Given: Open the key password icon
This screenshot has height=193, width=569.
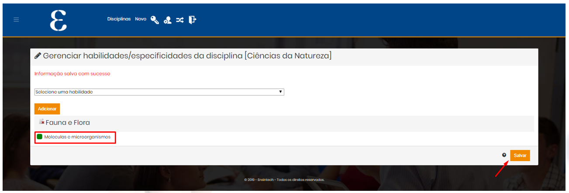Looking at the screenshot, I should [x=155, y=20].
